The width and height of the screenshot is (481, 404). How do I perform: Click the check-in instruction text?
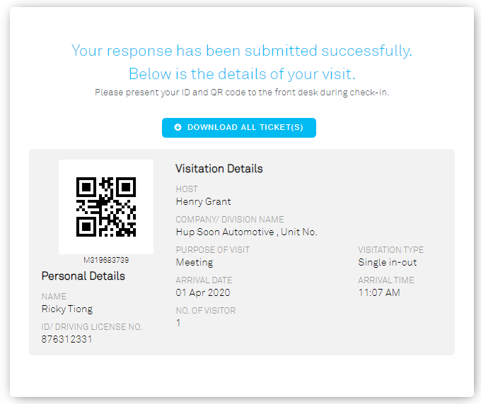(242, 93)
